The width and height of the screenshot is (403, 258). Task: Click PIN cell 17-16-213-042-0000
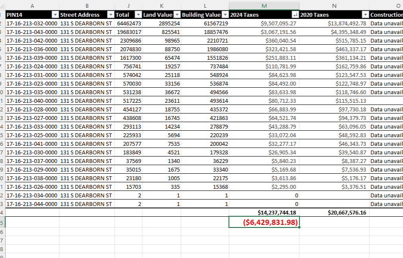pyautogui.click(x=32, y=40)
